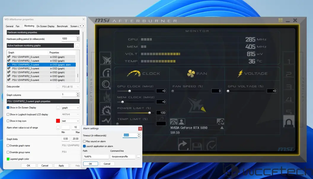
Task: Click the fan icon in the Fan section
Action: 191,73
